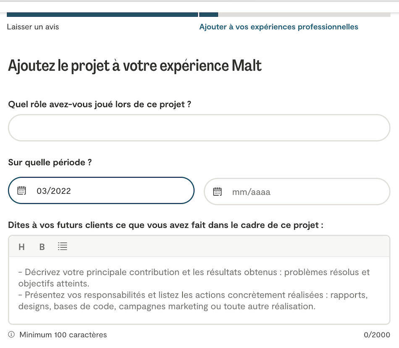The width and height of the screenshot is (399, 348).
Task: Click the mm/aaaa end date field
Action: click(302, 192)
